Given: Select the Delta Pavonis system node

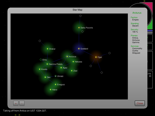Looking at the screenshot, I should click(79, 27).
